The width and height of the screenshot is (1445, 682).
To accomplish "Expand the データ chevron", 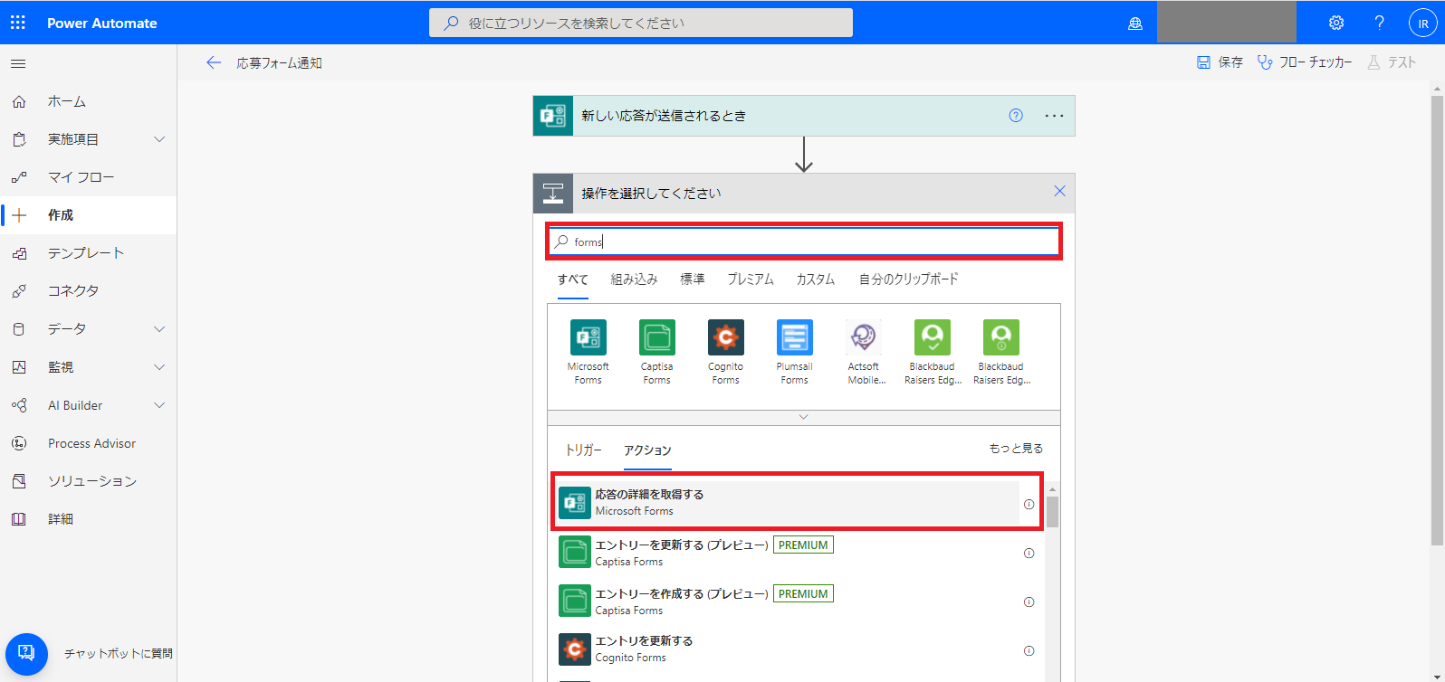I will 159,329.
